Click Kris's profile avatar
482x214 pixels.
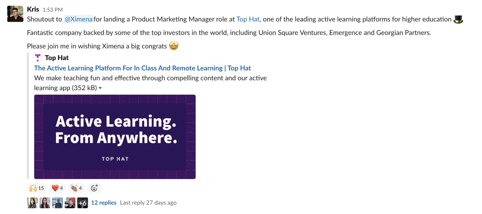[x=15, y=14]
